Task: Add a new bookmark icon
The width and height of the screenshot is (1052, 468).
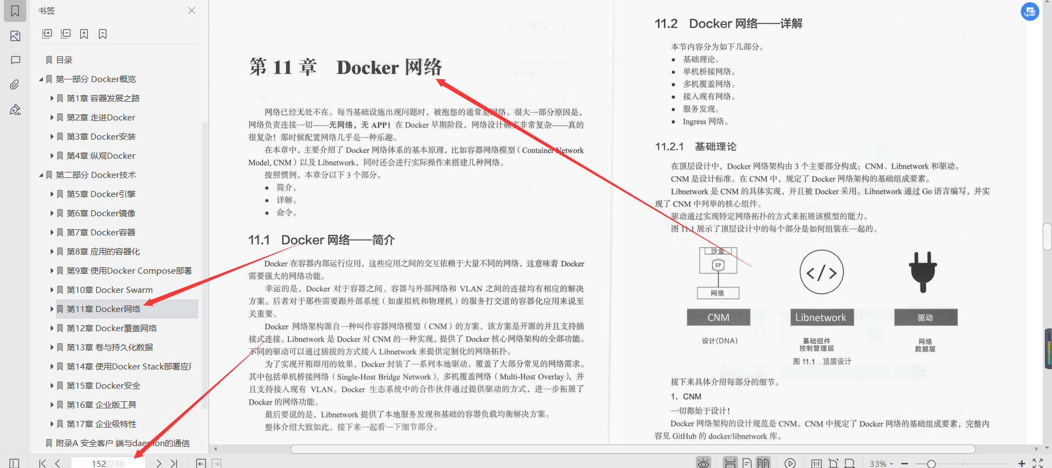Action: [x=84, y=34]
